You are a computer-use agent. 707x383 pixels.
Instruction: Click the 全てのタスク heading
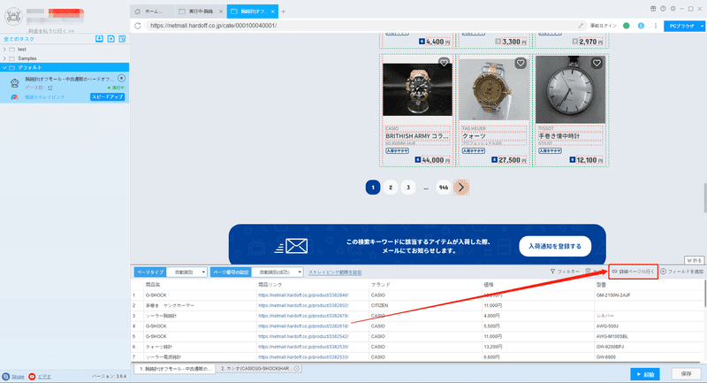pos(19,39)
